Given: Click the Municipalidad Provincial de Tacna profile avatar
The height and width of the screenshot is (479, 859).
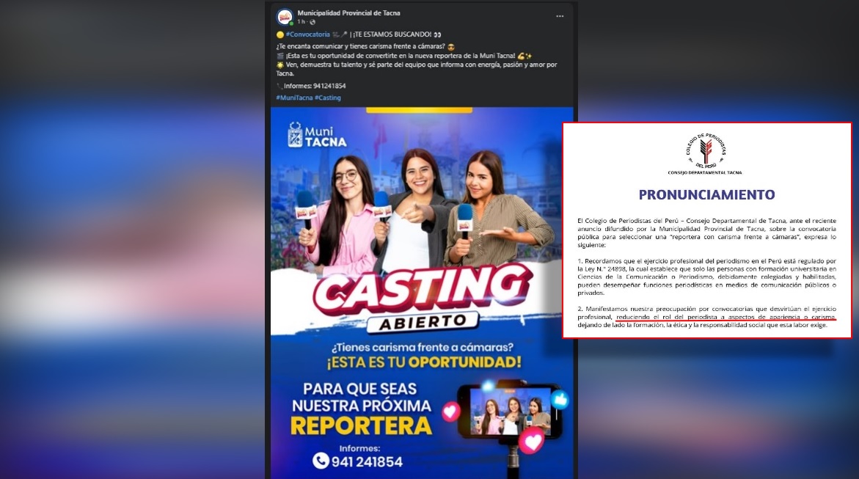Looking at the screenshot, I should [x=285, y=17].
